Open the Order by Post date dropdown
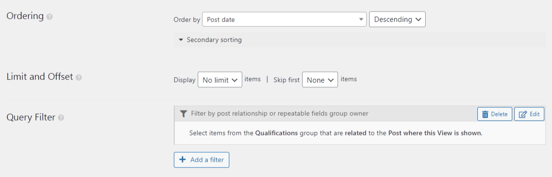 pyautogui.click(x=284, y=20)
